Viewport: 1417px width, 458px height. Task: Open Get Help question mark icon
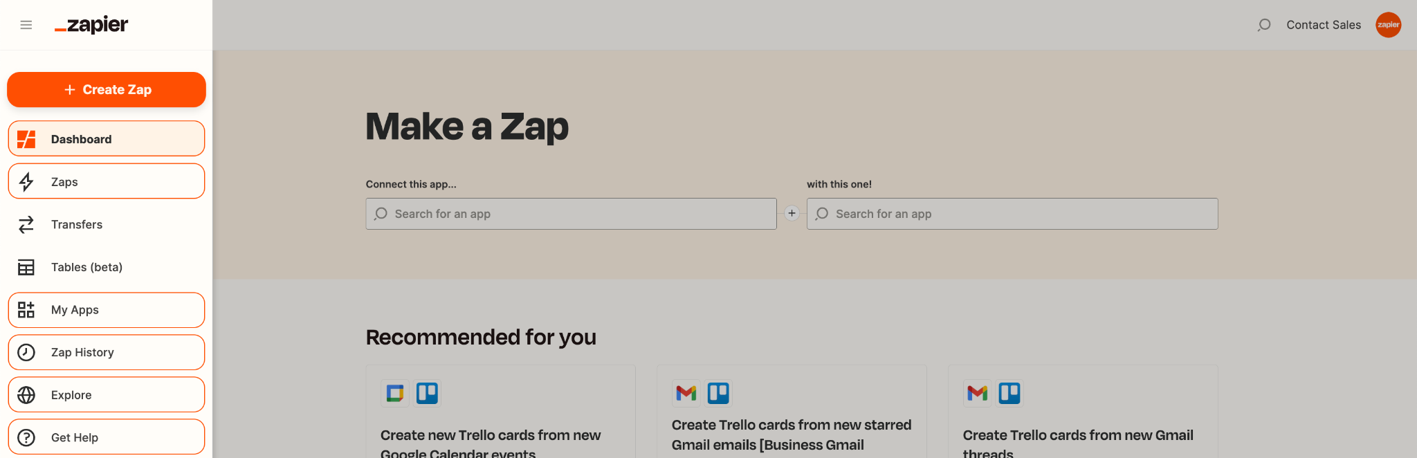click(26, 437)
